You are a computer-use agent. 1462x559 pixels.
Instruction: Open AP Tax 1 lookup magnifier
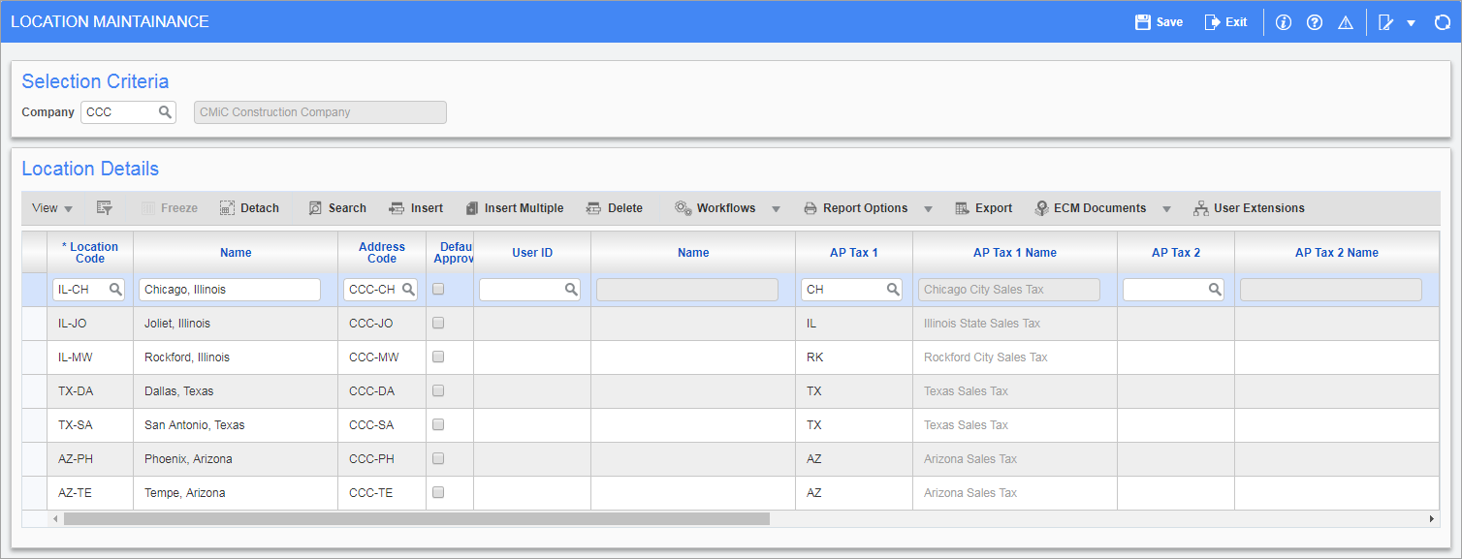892,290
